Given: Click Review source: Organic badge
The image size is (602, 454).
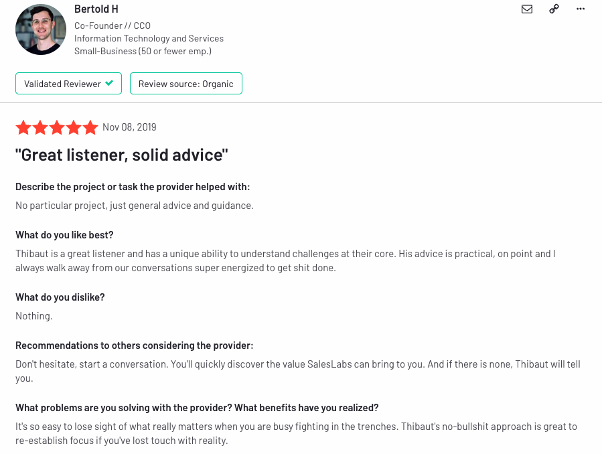Looking at the screenshot, I should 185,83.
